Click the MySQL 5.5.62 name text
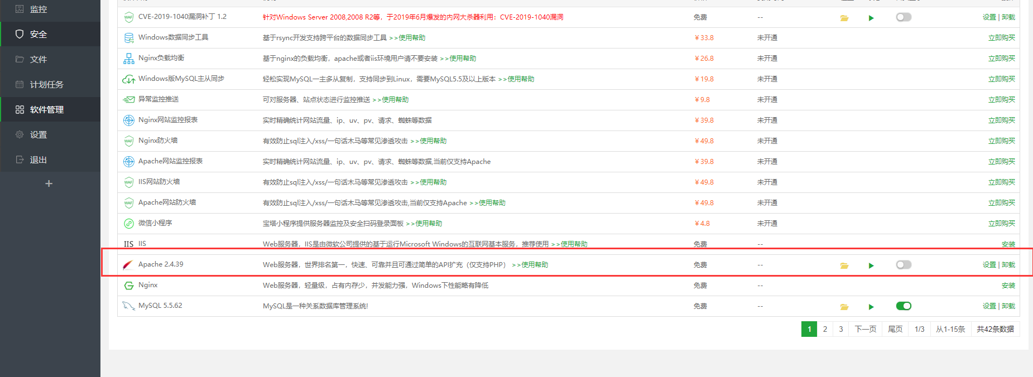Viewport: 1033px width, 377px height. tap(160, 306)
